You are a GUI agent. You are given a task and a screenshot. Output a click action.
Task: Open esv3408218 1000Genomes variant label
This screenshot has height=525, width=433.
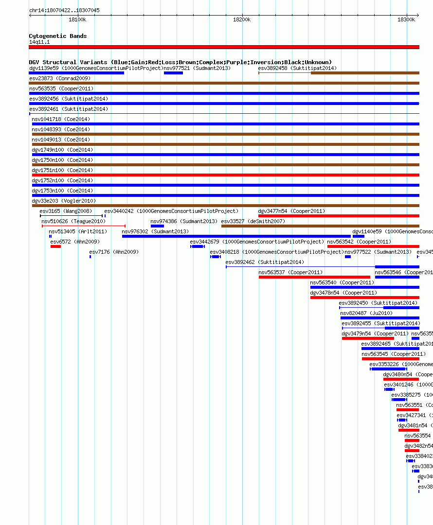(x=277, y=252)
